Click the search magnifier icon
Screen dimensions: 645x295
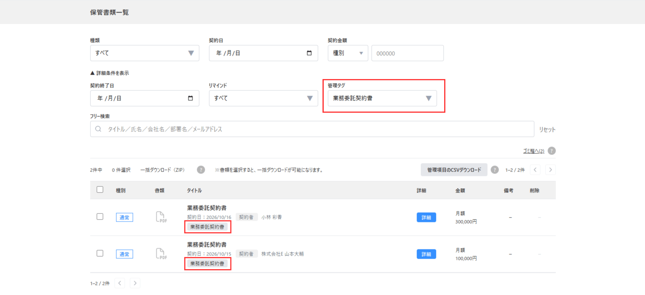coord(98,129)
